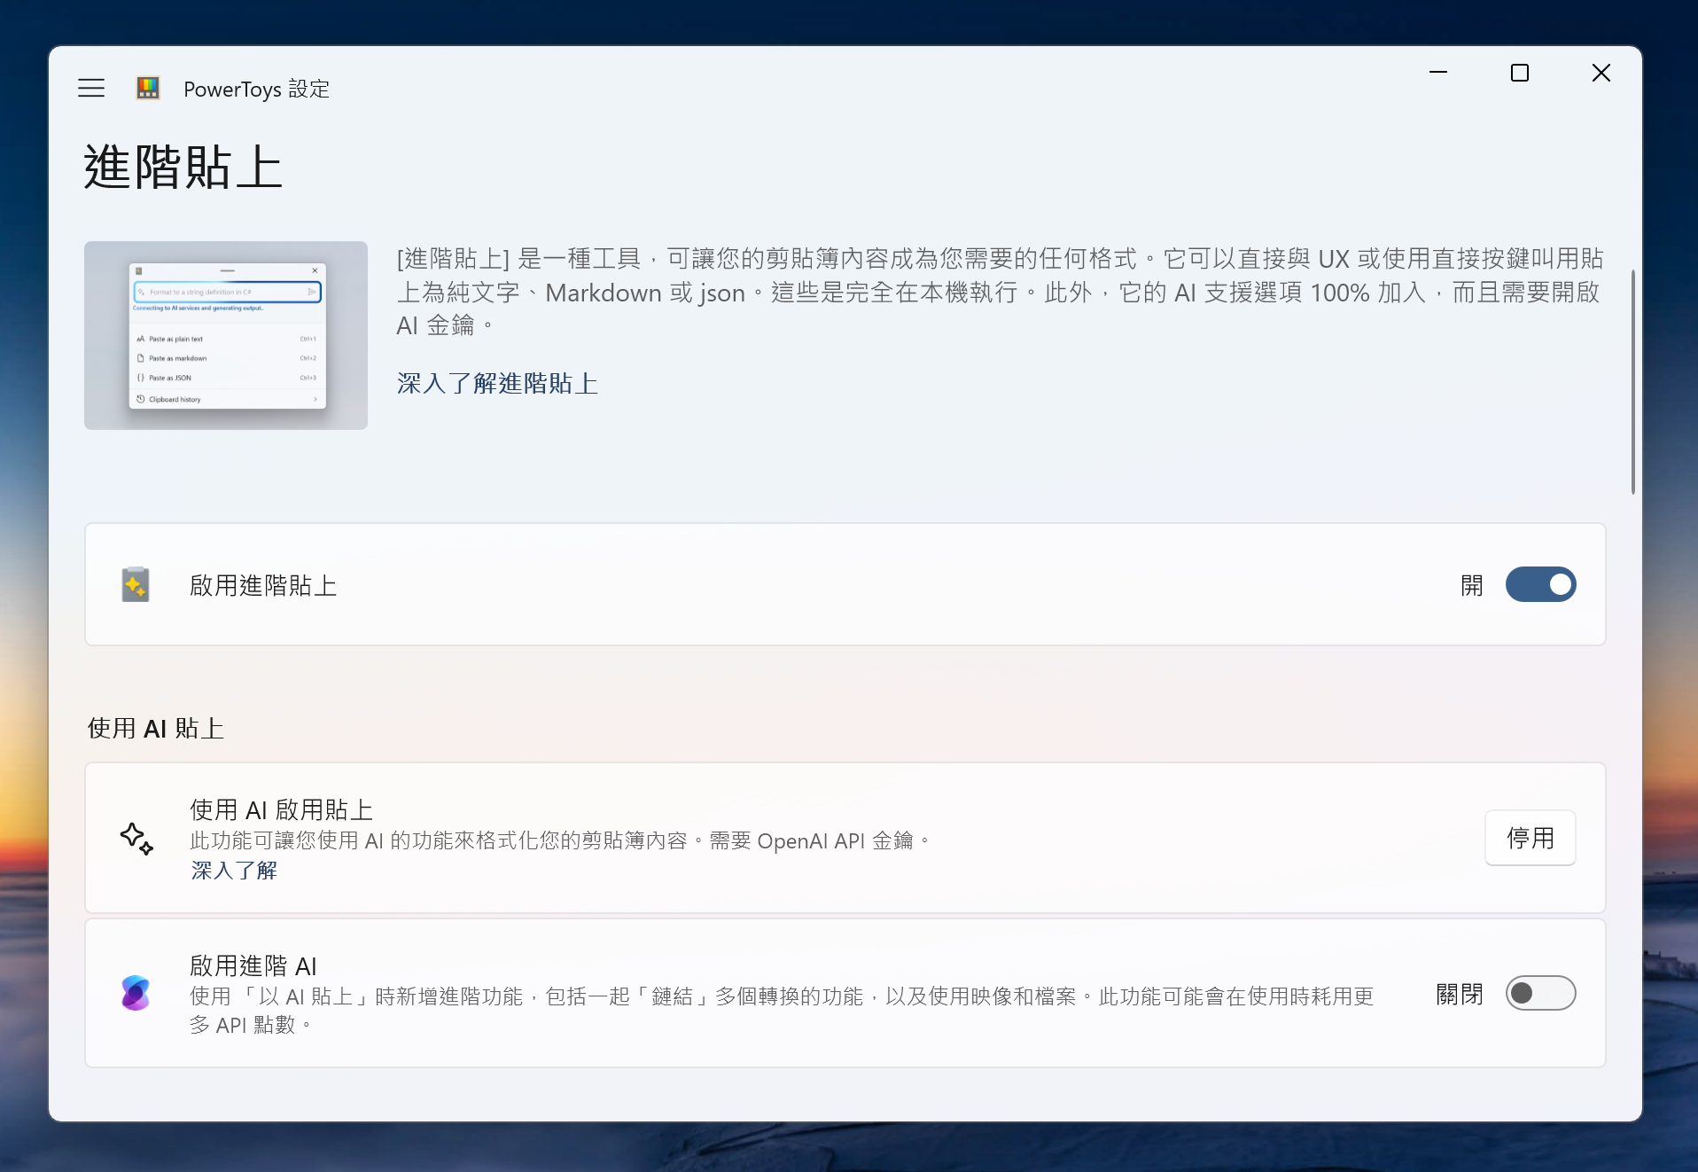Click the clipboard icon beside 啟用進階貼上
This screenshot has width=1698, height=1172.
pos(136,585)
